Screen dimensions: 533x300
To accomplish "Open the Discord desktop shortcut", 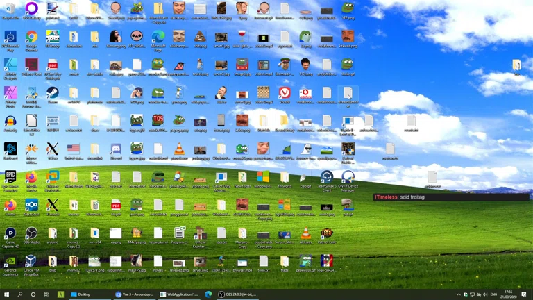I will (116, 151).
